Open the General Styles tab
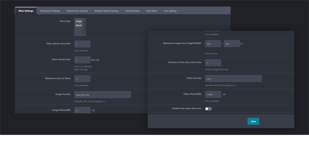This screenshot has width=309, height=143. (x=132, y=11)
